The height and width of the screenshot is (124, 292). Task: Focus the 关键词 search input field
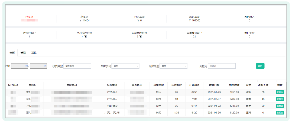[222, 66]
